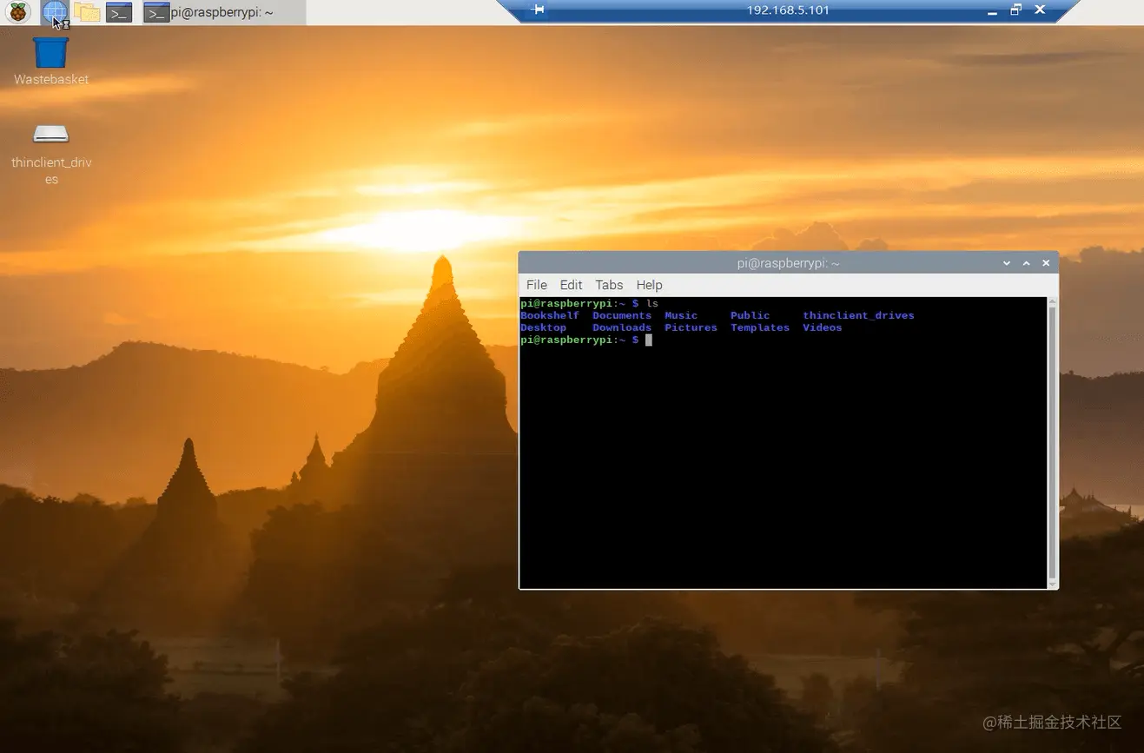The width and height of the screenshot is (1144, 753).
Task: Pin the remote desktop connection bar
Action: point(538,10)
